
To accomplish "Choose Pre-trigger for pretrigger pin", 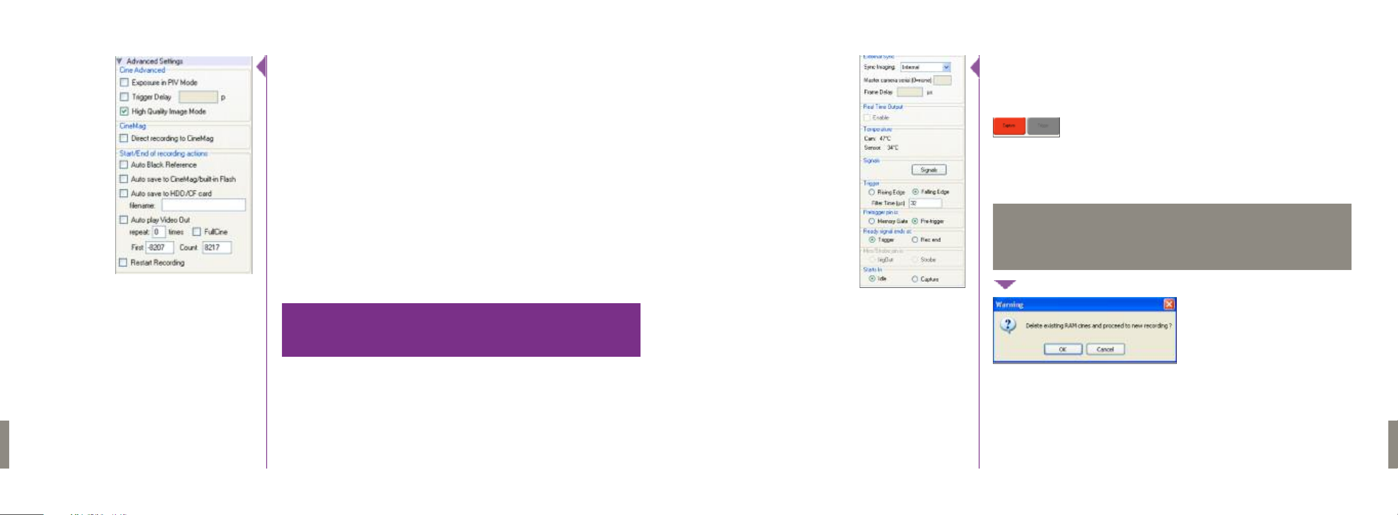I will (x=915, y=221).
